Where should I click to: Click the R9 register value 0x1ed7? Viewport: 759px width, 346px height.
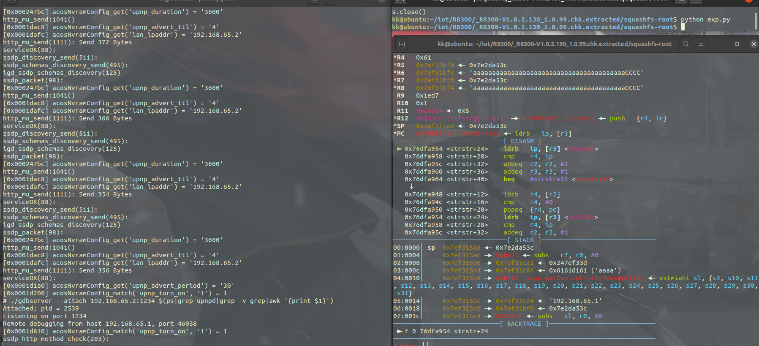[x=427, y=95]
